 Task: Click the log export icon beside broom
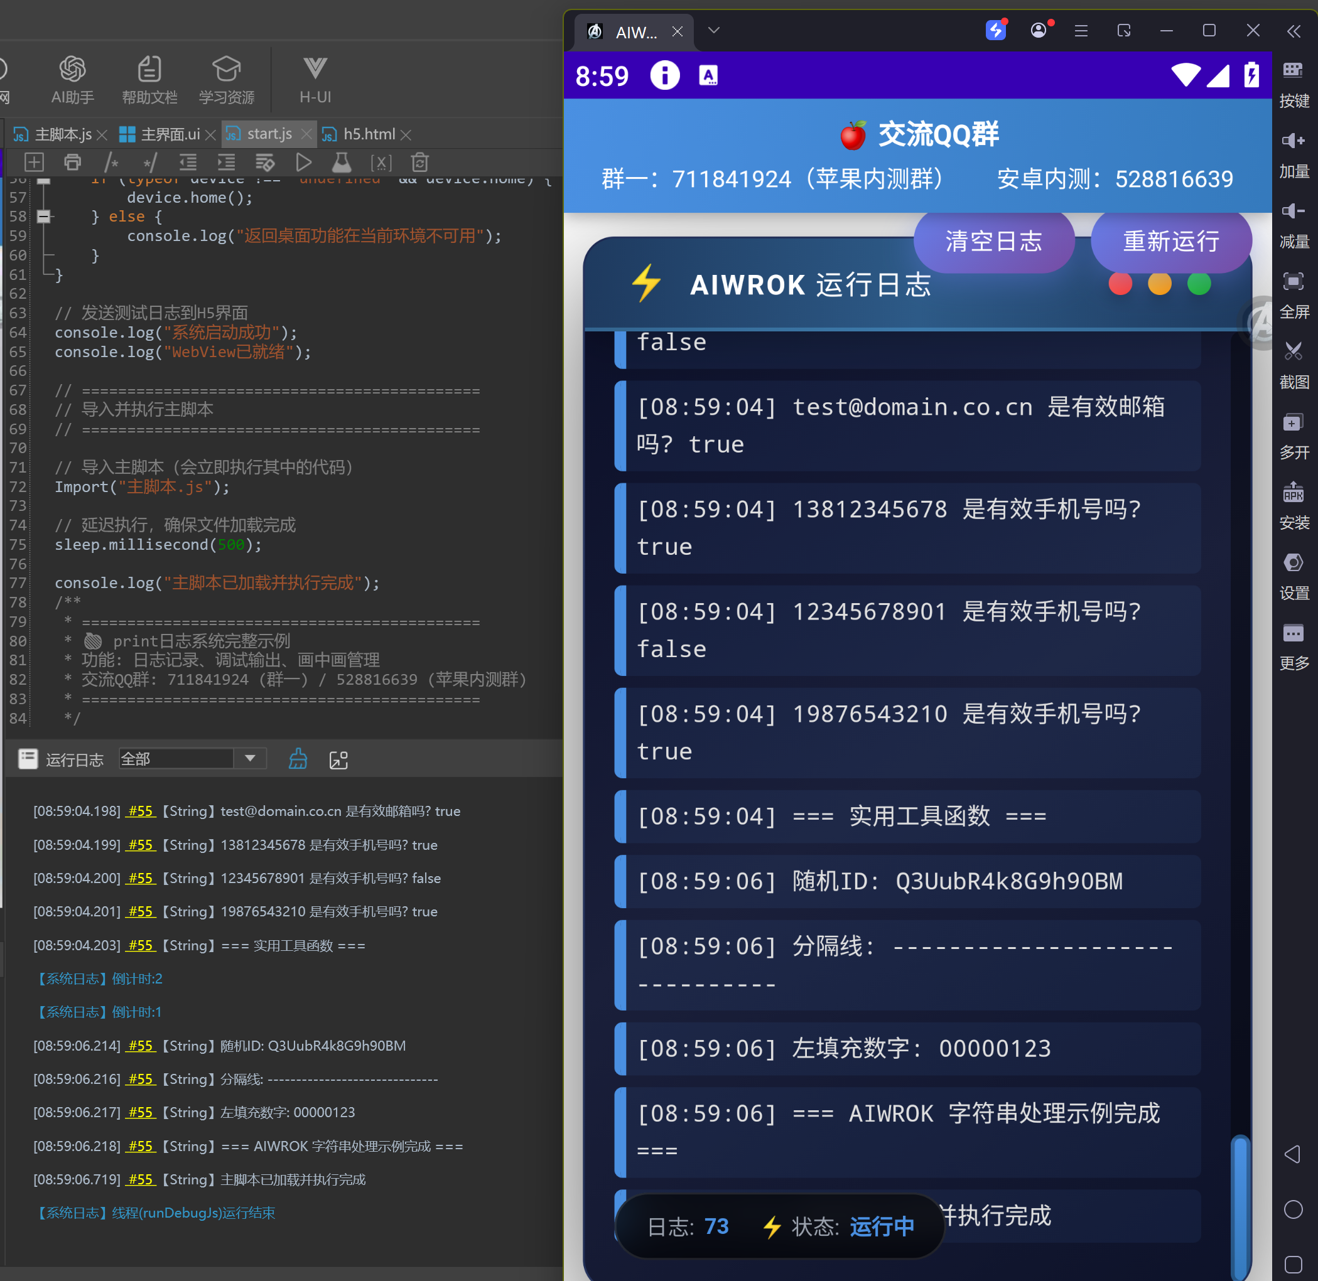(x=338, y=759)
